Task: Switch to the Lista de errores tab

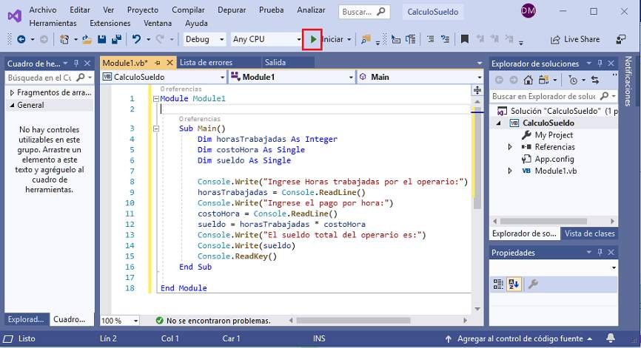Action: pyautogui.click(x=206, y=63)
